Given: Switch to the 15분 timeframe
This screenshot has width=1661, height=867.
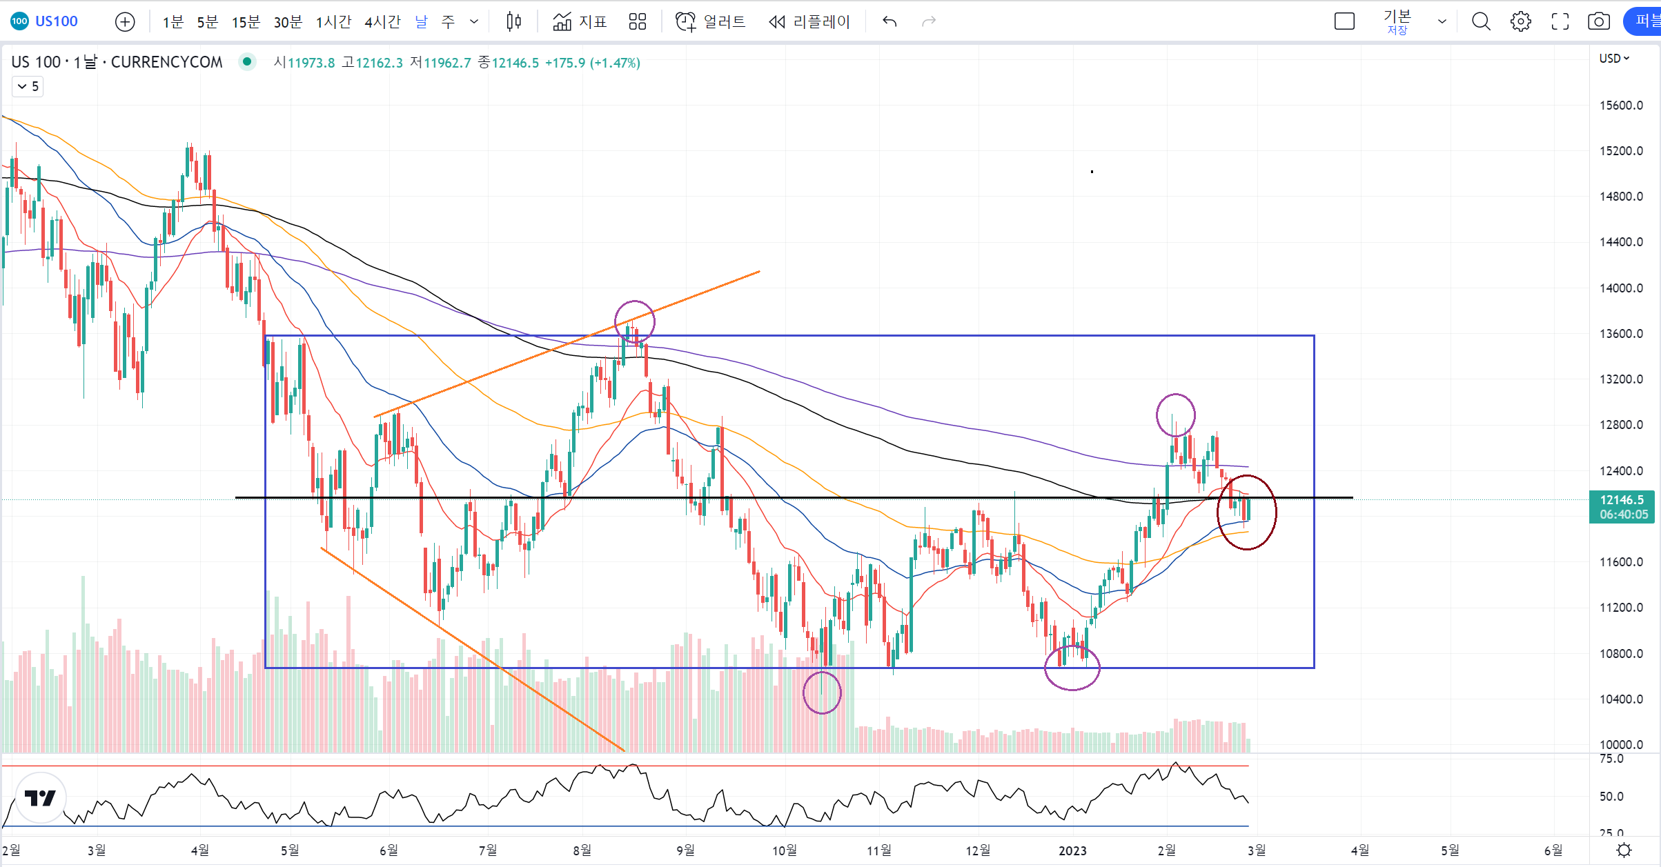Looking at the screenshot, I should click(x=246, y=22).
